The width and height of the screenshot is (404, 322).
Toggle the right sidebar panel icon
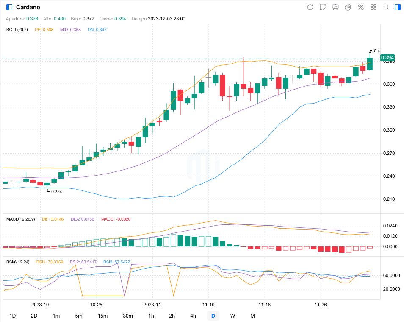coord(397,7)
